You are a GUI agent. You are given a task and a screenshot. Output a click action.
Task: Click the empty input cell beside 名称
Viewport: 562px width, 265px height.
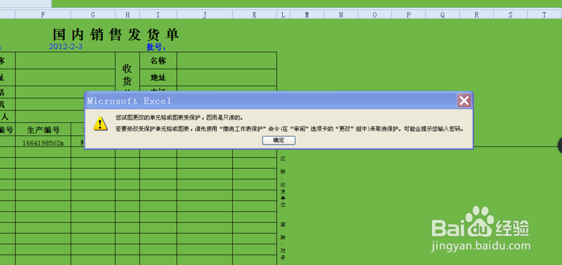226,61
